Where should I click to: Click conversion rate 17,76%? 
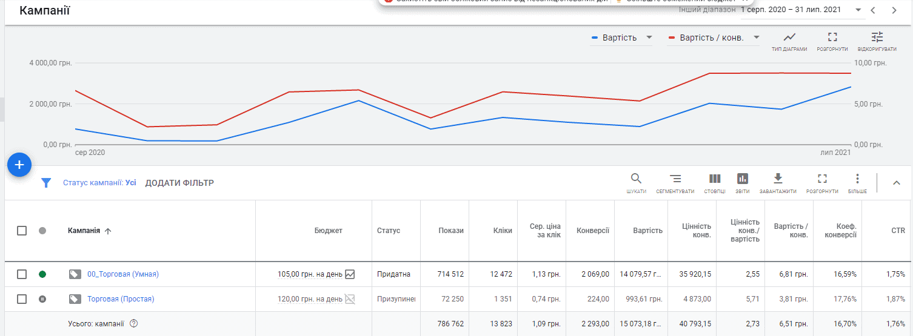pyautogui.click(x=845, y=299)
